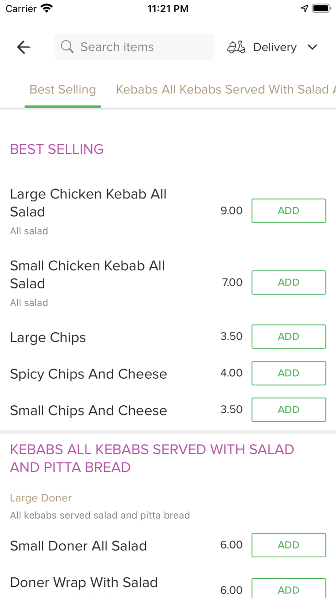Screen dimensions: 336x598
Task: Switch to the Best Selling tab
Action: 62,89
